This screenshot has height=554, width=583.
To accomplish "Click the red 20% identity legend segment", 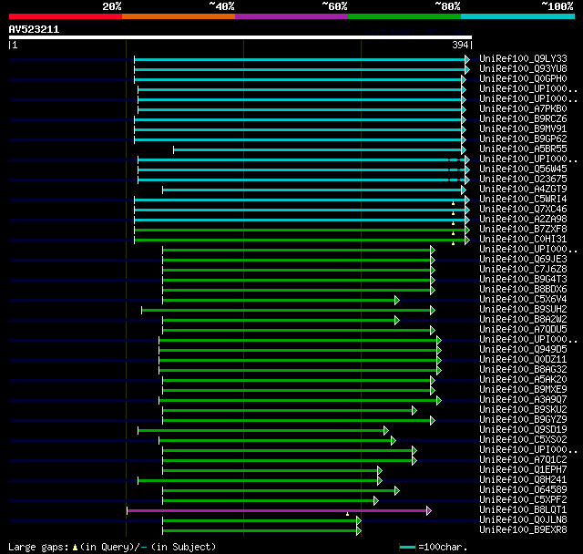I will [x=66, y=16].
